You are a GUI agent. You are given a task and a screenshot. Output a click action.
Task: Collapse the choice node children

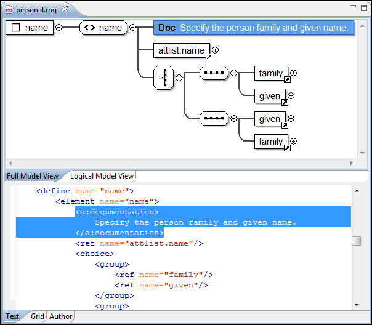coord(179,78)
